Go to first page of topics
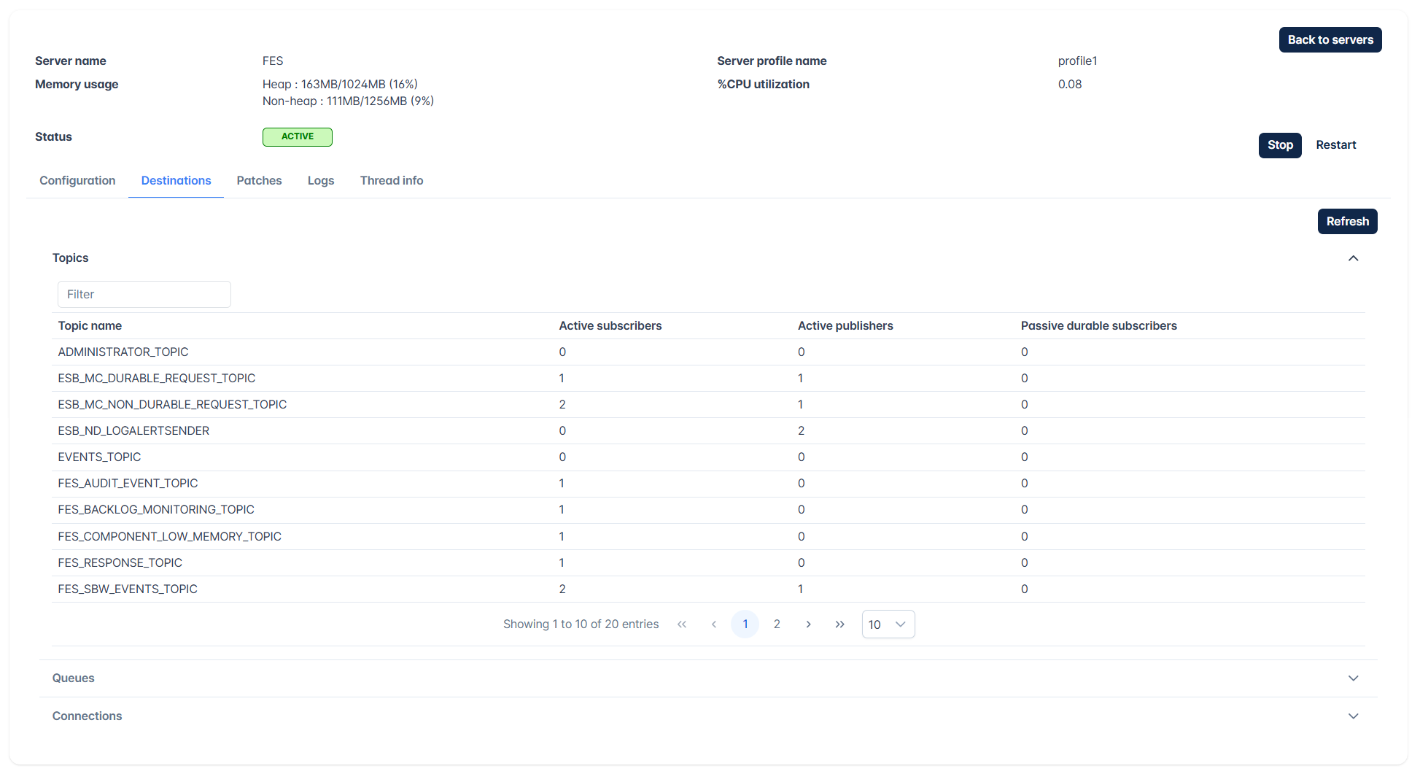The height and width of the screenshot is (774, 1420). pyautogui.click(x=682, y=624)
